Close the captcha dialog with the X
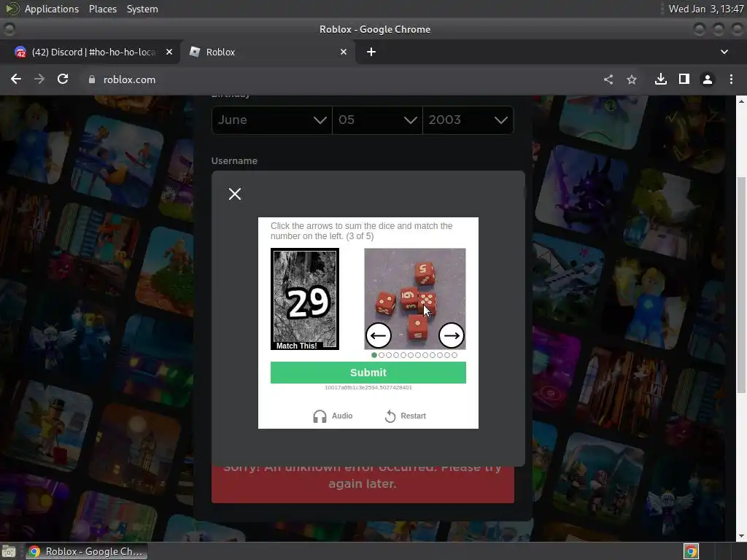 (x=235, y=194)
